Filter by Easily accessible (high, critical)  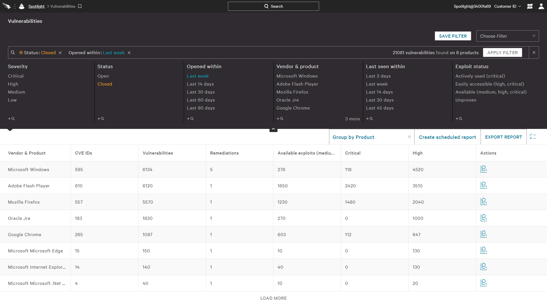(x=490, y=84)
